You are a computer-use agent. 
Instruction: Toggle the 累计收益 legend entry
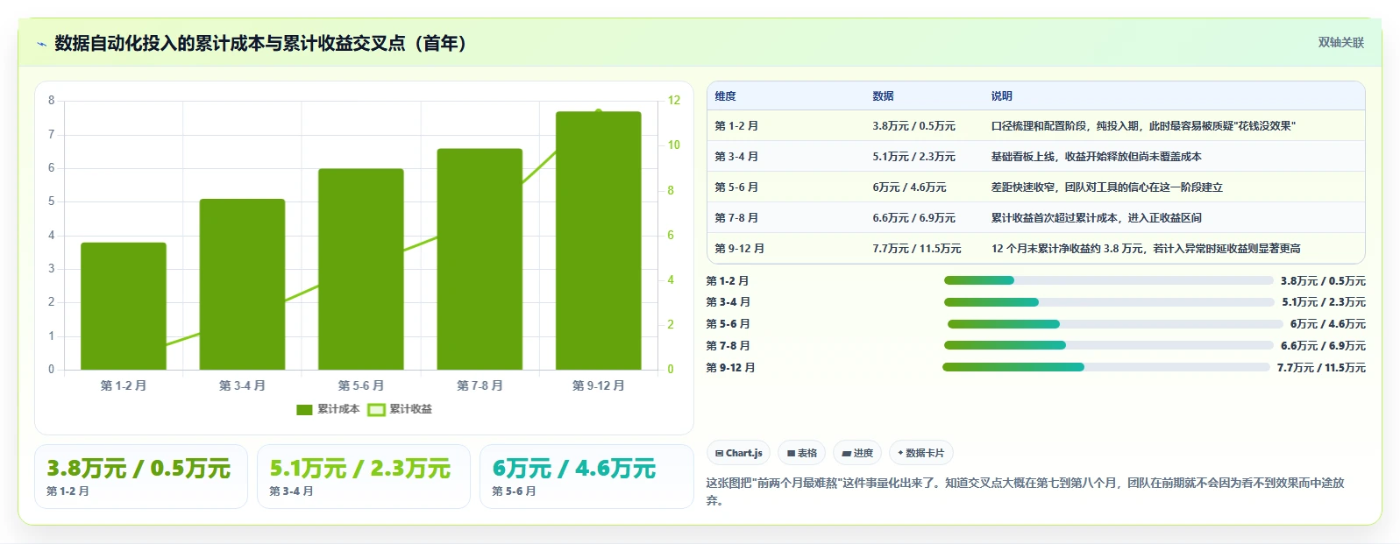click(400, 409)
